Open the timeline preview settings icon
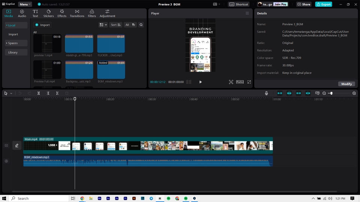This screenshot has height=202, width=360. [317, 93]
